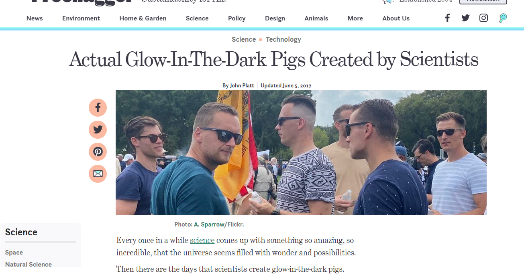Expand the More navigation menu

[x=355, y=18]
